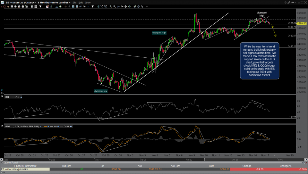The image size is (308, 174).
Task: Click the Last column header
Action: click(211, 166)
